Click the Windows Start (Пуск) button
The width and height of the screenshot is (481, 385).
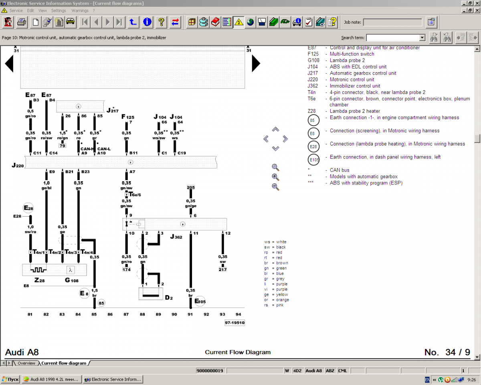tap(10, 379)
